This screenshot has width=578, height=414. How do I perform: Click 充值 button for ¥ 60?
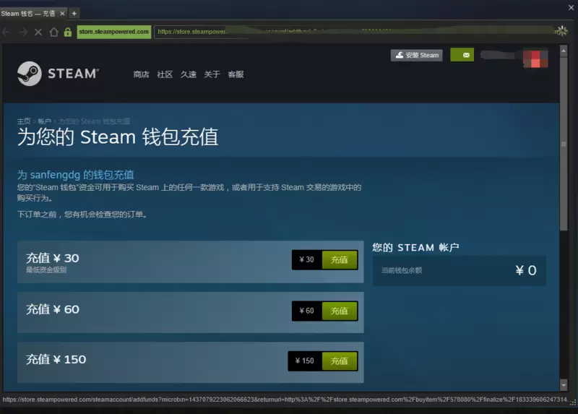340,311
